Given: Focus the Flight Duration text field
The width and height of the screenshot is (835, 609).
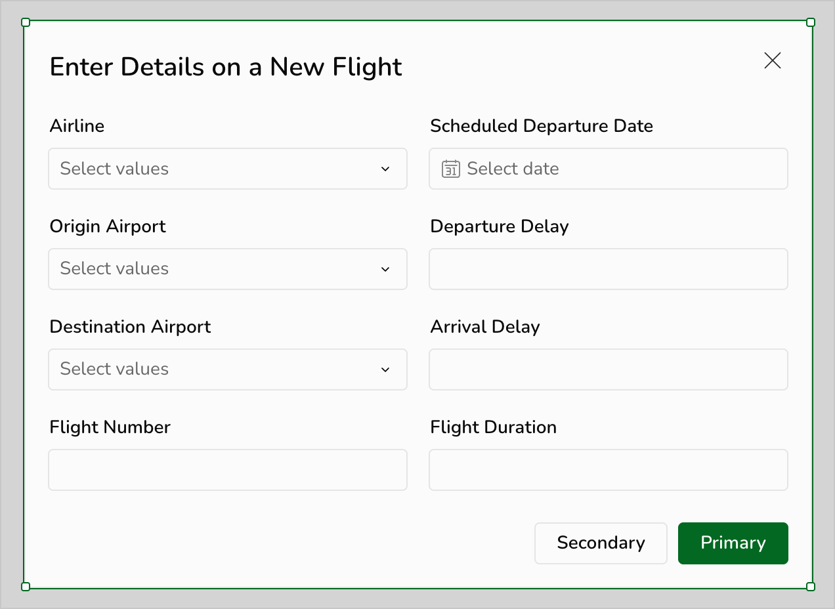Looking at the screenshot, I should 608,470.
